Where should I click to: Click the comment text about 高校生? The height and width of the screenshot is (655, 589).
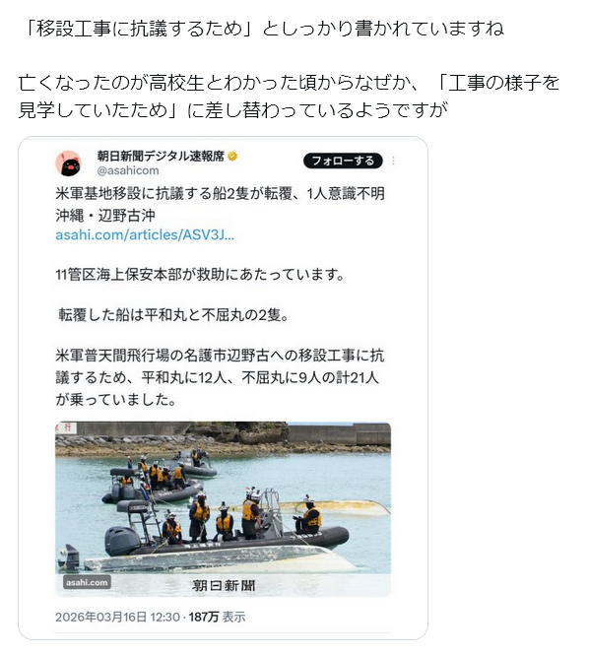(x=289, y=97)
